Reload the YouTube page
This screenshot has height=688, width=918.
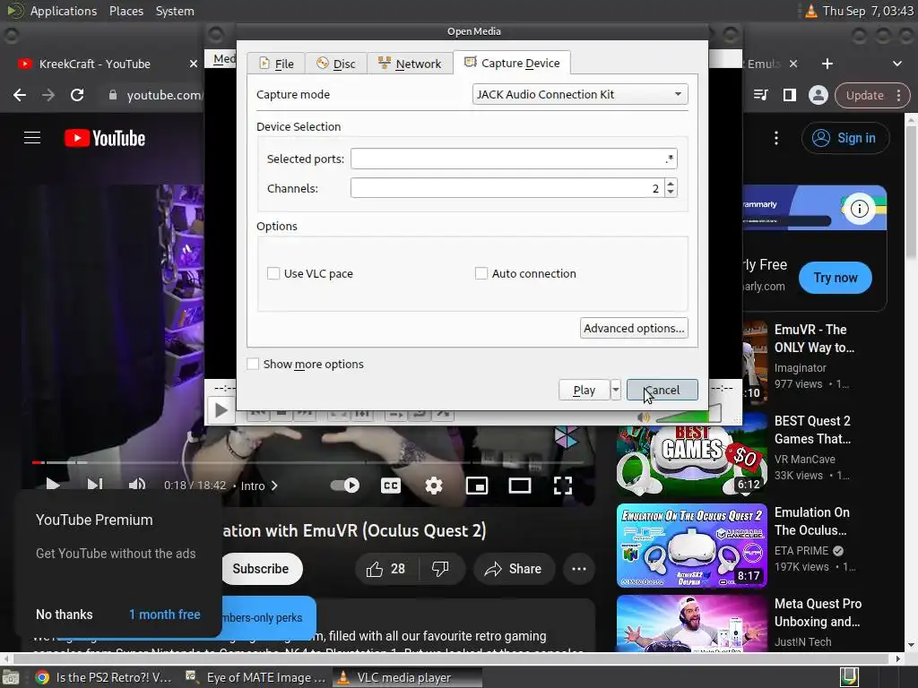click(77, 95)
